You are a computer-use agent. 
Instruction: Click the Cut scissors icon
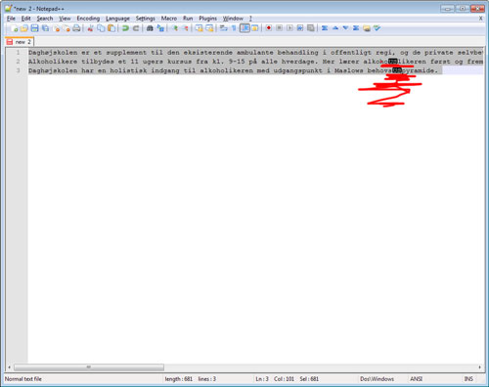click(x=90, y=28)
